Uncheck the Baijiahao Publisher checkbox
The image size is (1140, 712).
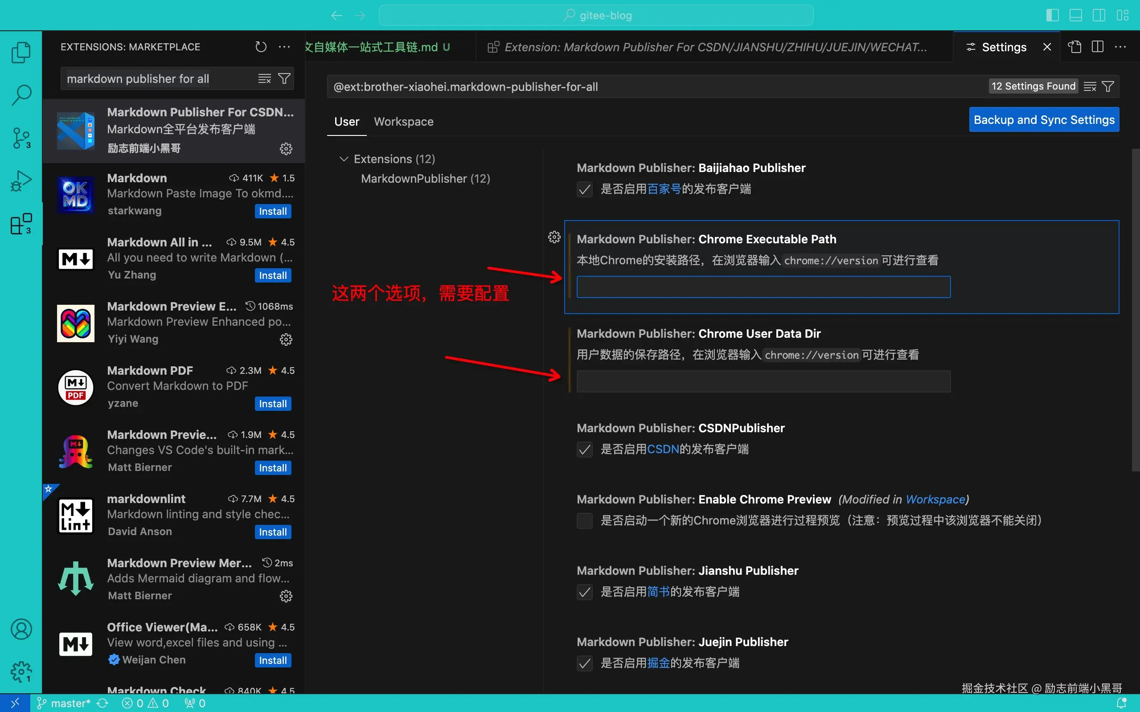(x=584, y=189)
